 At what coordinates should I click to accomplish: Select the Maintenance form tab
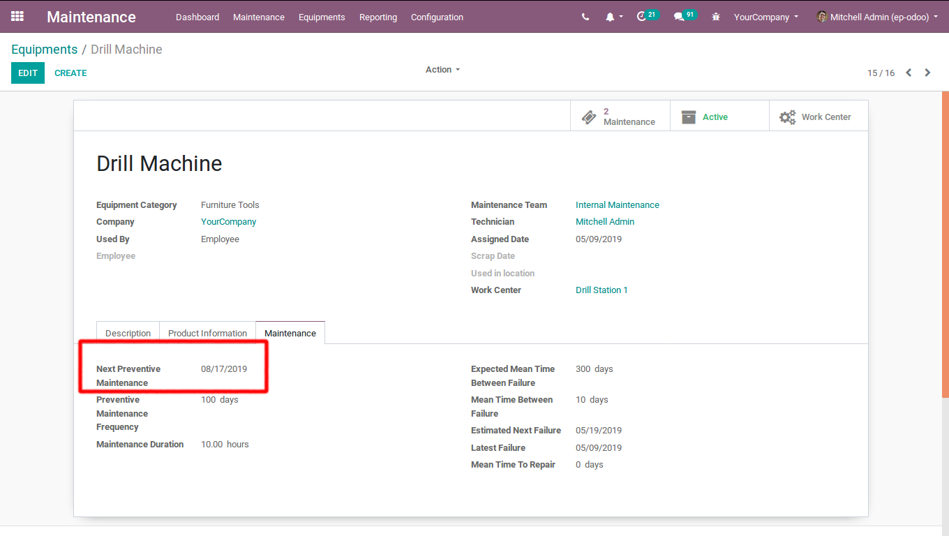tap(290, 333)
